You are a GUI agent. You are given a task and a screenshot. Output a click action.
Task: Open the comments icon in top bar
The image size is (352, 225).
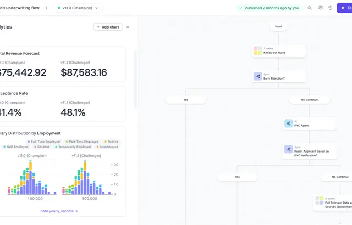(320, 8)
